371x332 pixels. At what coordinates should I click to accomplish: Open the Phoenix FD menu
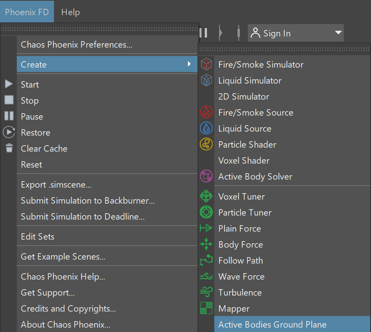[x=27, y=12]
